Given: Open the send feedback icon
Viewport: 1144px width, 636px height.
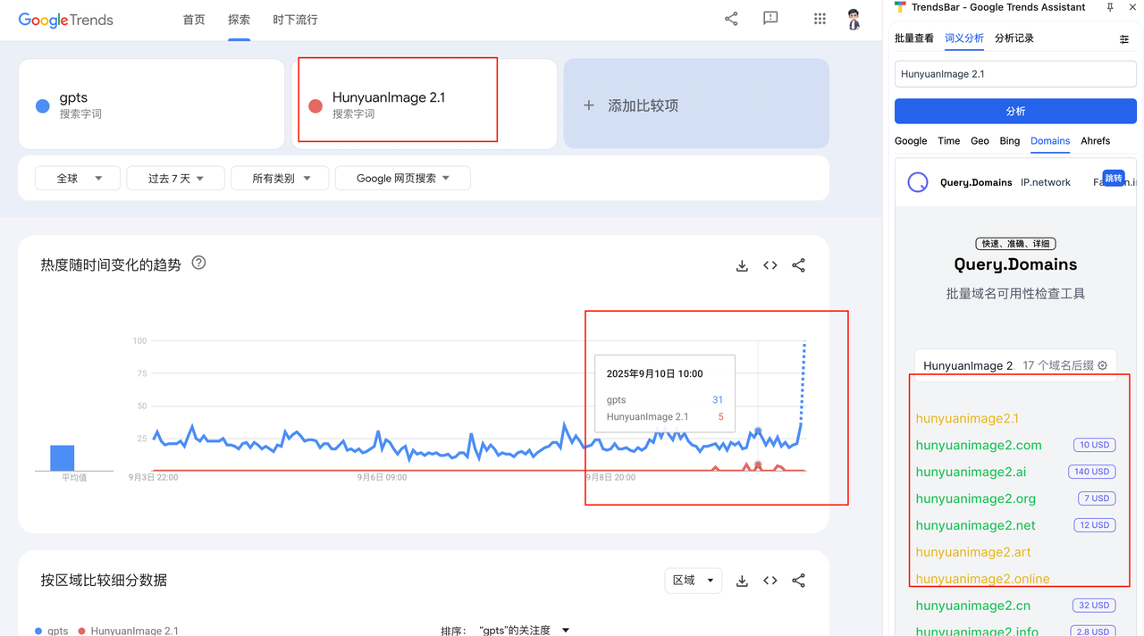Looking at the screenshot, I should click(770, 19).
